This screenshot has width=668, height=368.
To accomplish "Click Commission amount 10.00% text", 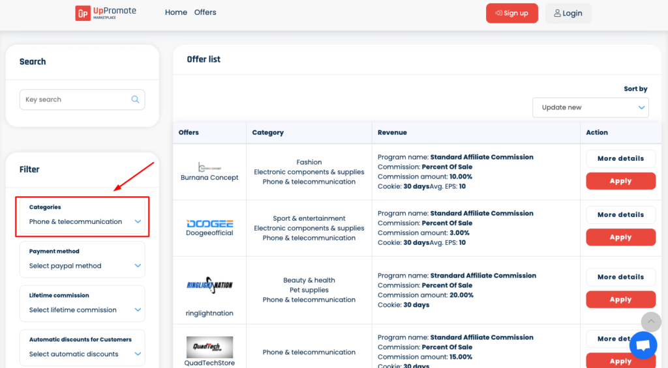I will [425, 177].
